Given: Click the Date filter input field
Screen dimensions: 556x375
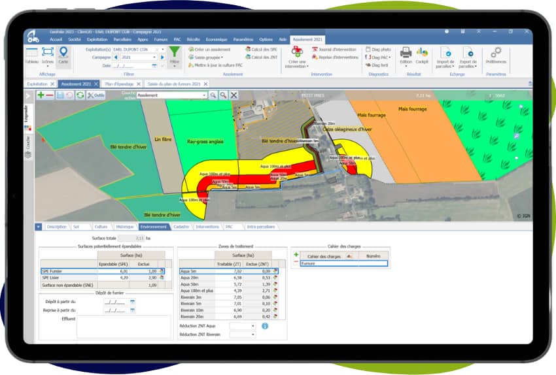Looking at the screenshot, I should 132,65.
